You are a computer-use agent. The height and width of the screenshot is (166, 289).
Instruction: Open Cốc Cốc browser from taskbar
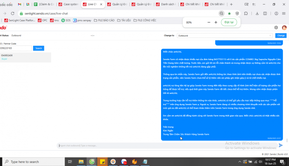click(x=92, y=162)
